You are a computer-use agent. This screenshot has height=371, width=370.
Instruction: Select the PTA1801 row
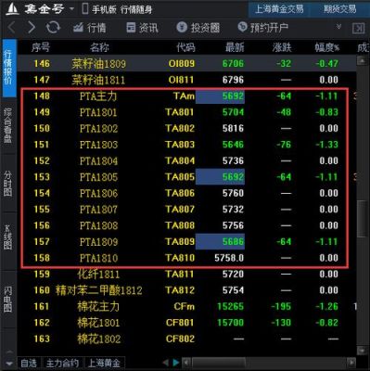coord(186,112)
